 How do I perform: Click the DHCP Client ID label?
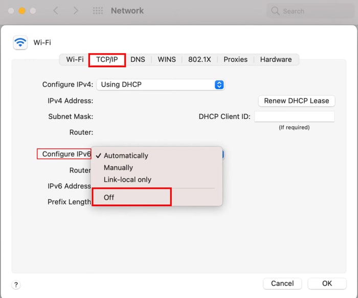coord(225,116)
